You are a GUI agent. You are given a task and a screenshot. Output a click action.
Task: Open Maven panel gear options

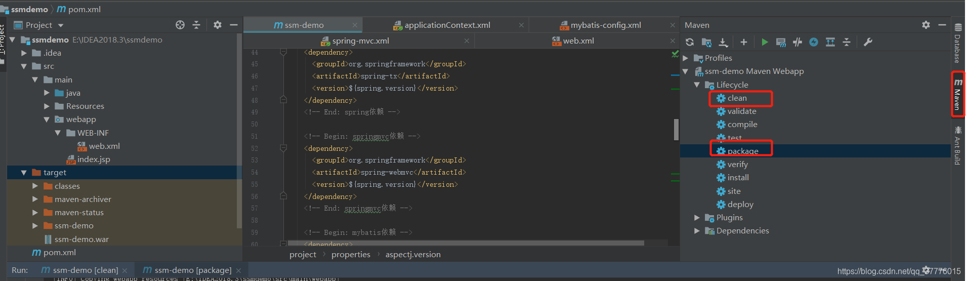[x=926, y=25]
